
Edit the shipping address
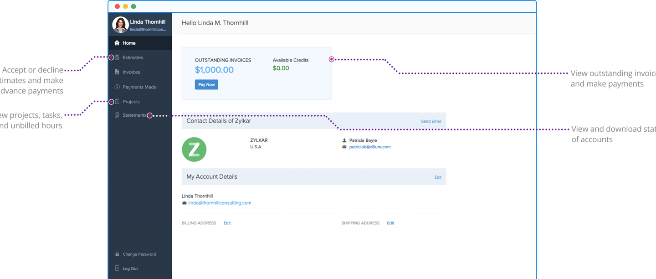(390, 223)
